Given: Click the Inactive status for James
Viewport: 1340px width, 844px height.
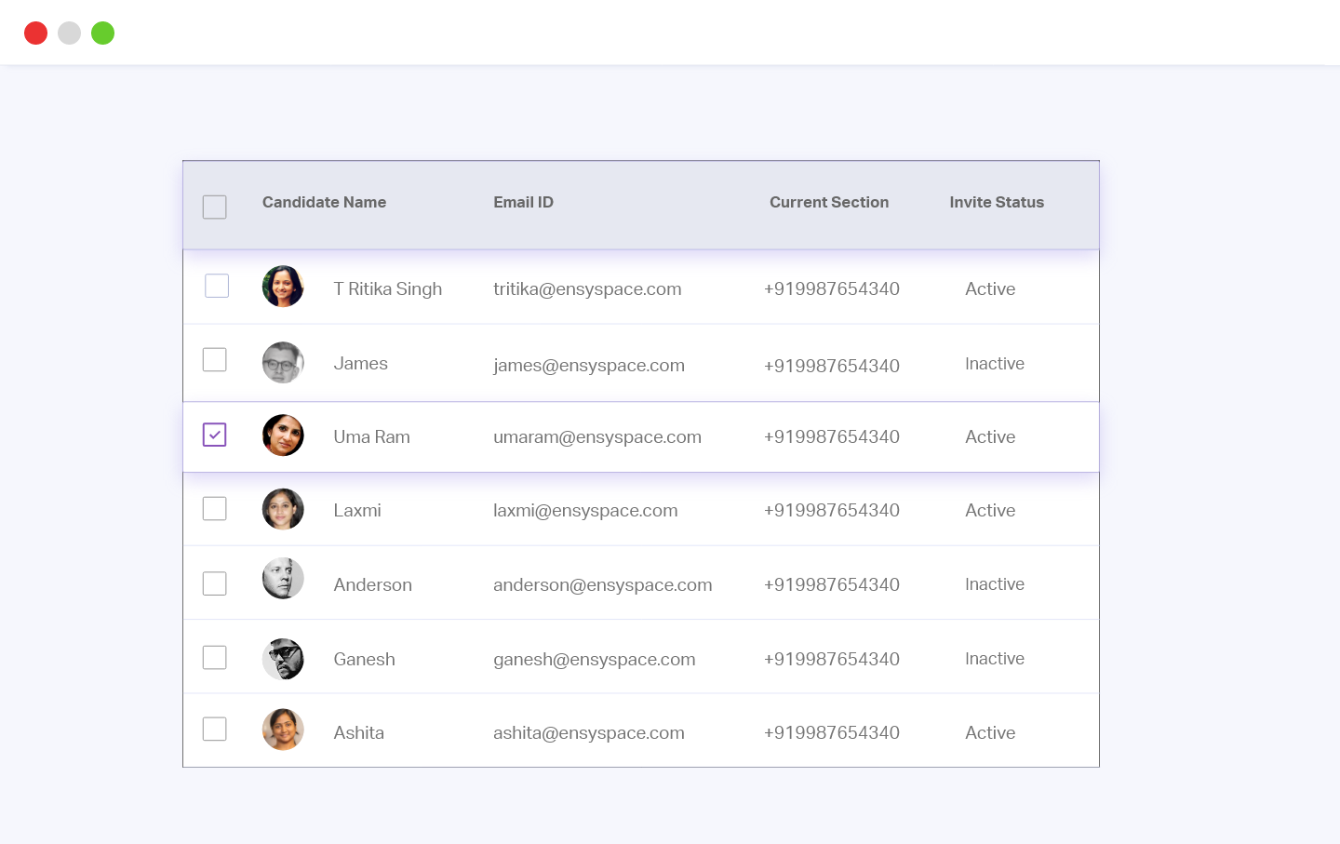Looking at the screenshot, I should click(994, 364).
